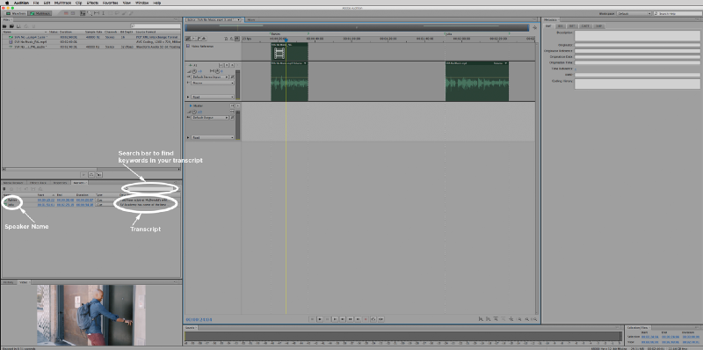Show the Sends track controls icon

click(199, 39)
